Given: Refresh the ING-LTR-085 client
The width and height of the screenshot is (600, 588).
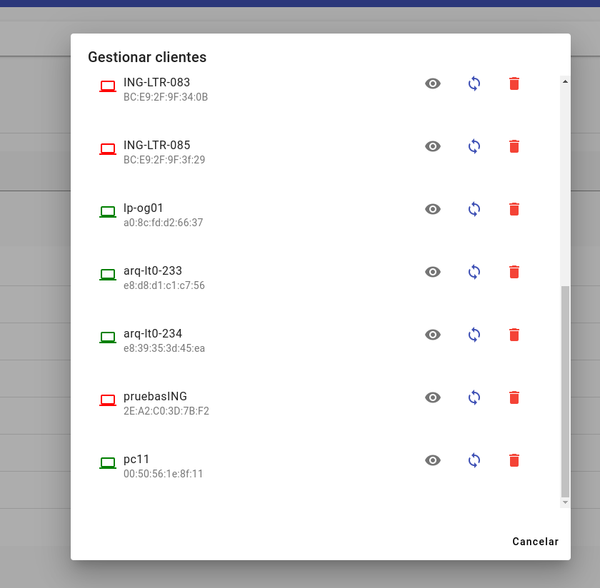Looking at the screenshot, I should click(474, 146).
